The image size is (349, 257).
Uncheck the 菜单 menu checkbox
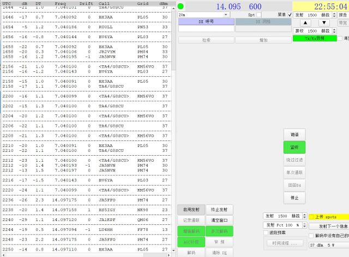point(289,15)
